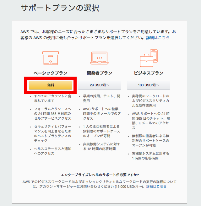This screenshot has height=206, width=201.
Task: Click the Basic plan storage box icon
Action: (51, 58)
